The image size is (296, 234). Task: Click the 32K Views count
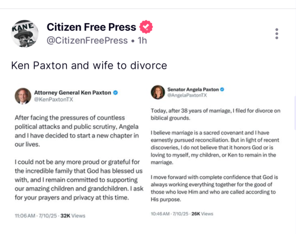(73, 216)
